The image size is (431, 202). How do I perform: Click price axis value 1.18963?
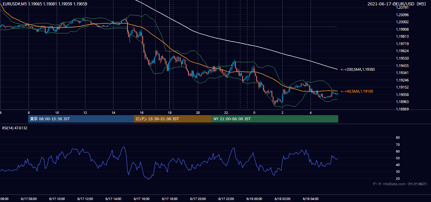click(402, 102)
